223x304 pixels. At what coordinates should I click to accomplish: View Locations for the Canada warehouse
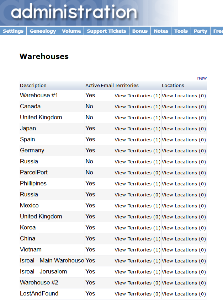pos(184,107)
